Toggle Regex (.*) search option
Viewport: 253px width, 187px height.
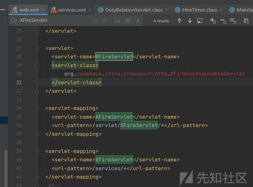tap(138, 21)
